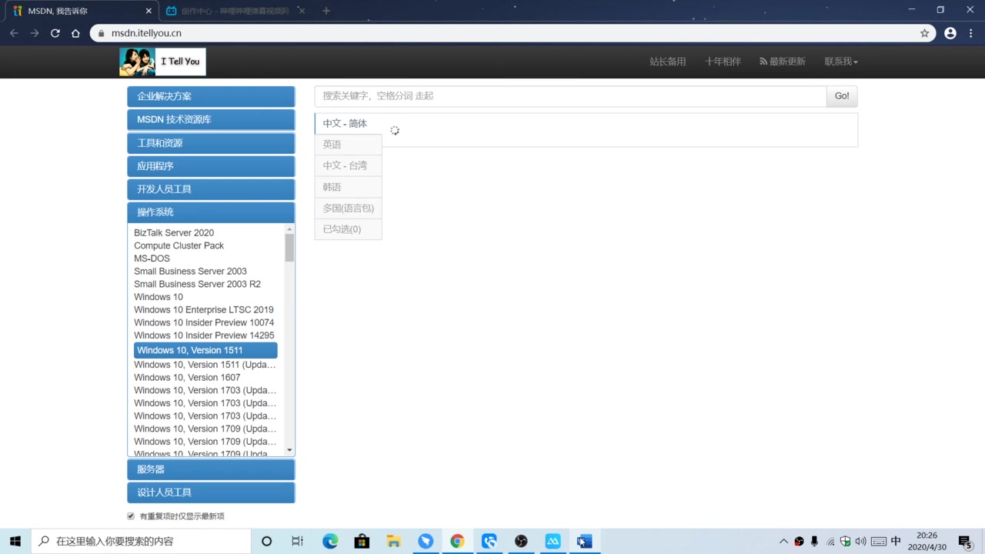Open the 最新更新 RSS link
This screenshot has width=985, height=554.
click(x=783, y=62)
